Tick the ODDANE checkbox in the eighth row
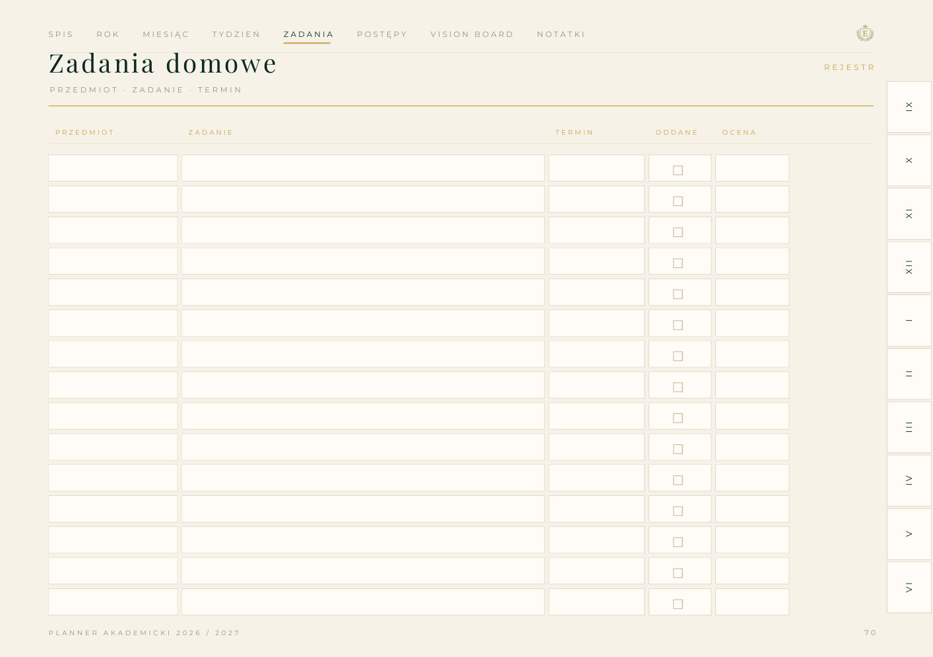This screenshot has height=657, width=933. coord(678,388)
